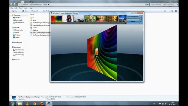Expand the Share with dropdown
Viewport: 188px width, 106px height.
click(35, 11)
